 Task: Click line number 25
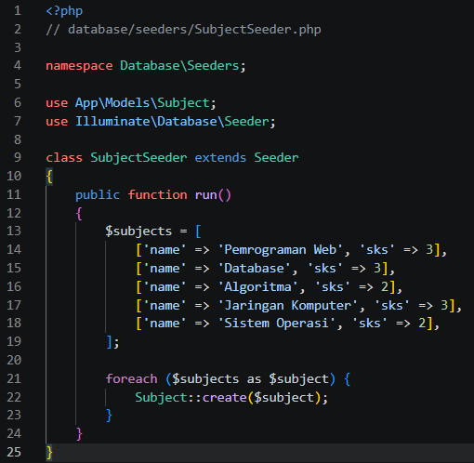point(14,452)
